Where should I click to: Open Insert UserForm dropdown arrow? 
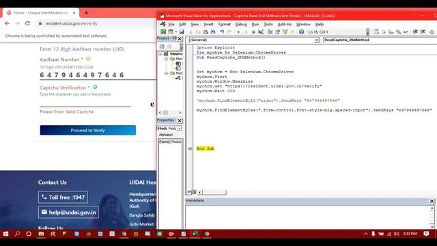coord(175,32)
